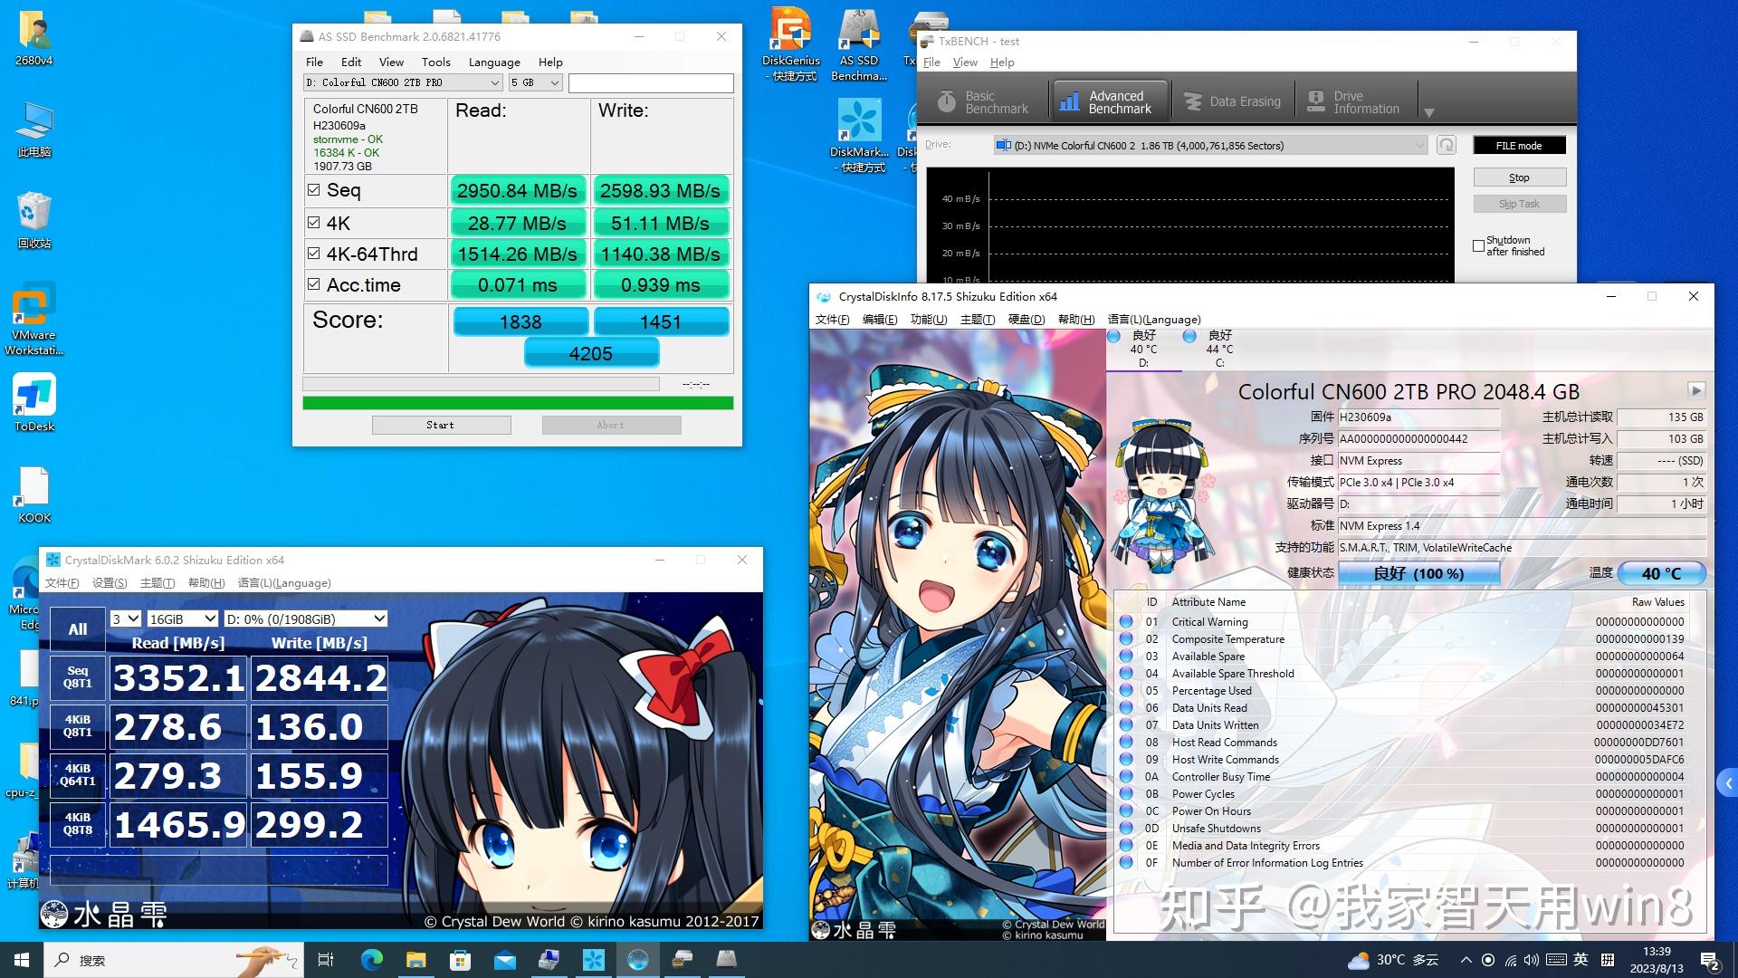
Task: Select the C: drive temperature tab in CrystalDiskInfo
Action: [1219, 349]
